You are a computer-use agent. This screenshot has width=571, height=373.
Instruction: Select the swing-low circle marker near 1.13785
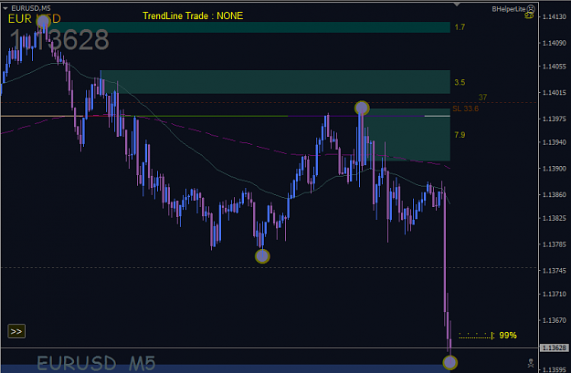click(262, 256)
